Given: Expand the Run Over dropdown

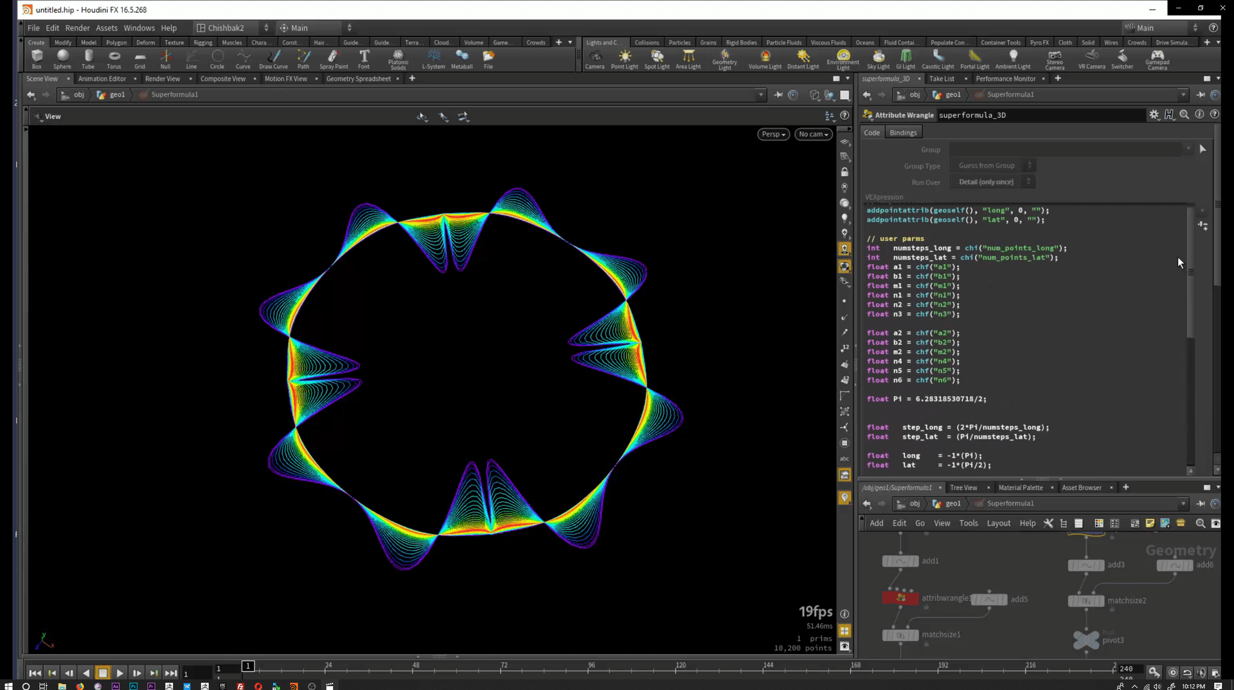Looking at the screenshot, I should (991, 182).
